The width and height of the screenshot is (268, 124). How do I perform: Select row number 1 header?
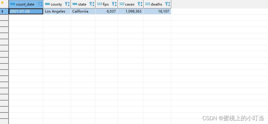[4, 11]
